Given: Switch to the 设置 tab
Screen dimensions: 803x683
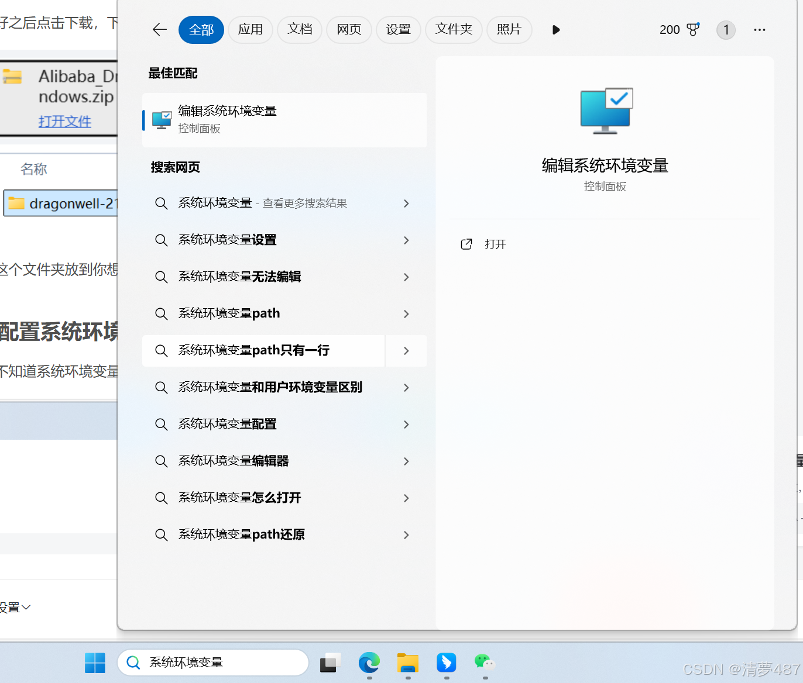Looking at the screenshot, I should pos(399,29).
